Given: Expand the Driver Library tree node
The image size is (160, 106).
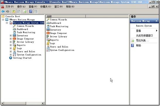Looking at the screenshot, I should click(11, 42).
